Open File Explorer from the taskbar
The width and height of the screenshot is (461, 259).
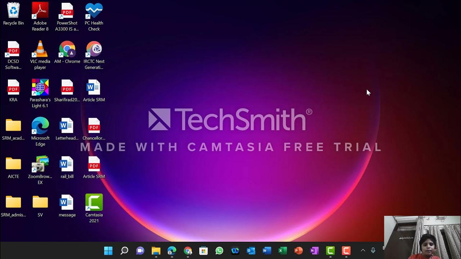[x=156, y=251]
